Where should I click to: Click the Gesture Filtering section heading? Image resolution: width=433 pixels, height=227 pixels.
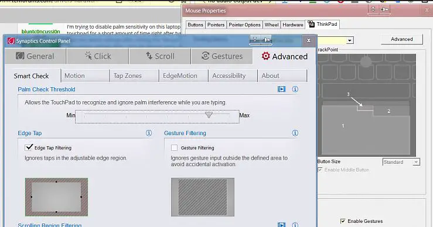tap(185, 133)
